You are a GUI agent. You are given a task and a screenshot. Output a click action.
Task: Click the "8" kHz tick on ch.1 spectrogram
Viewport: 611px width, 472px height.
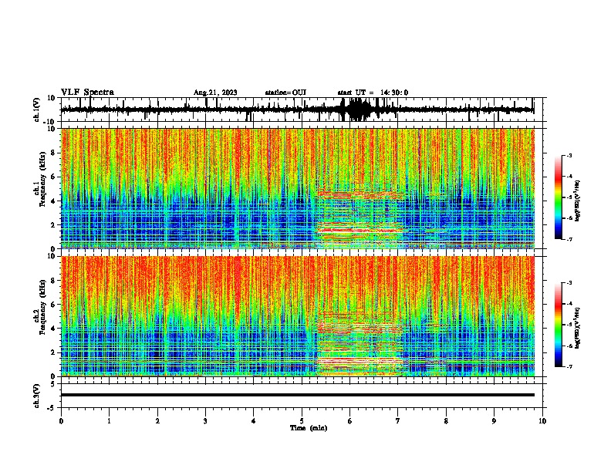point(53,153)
